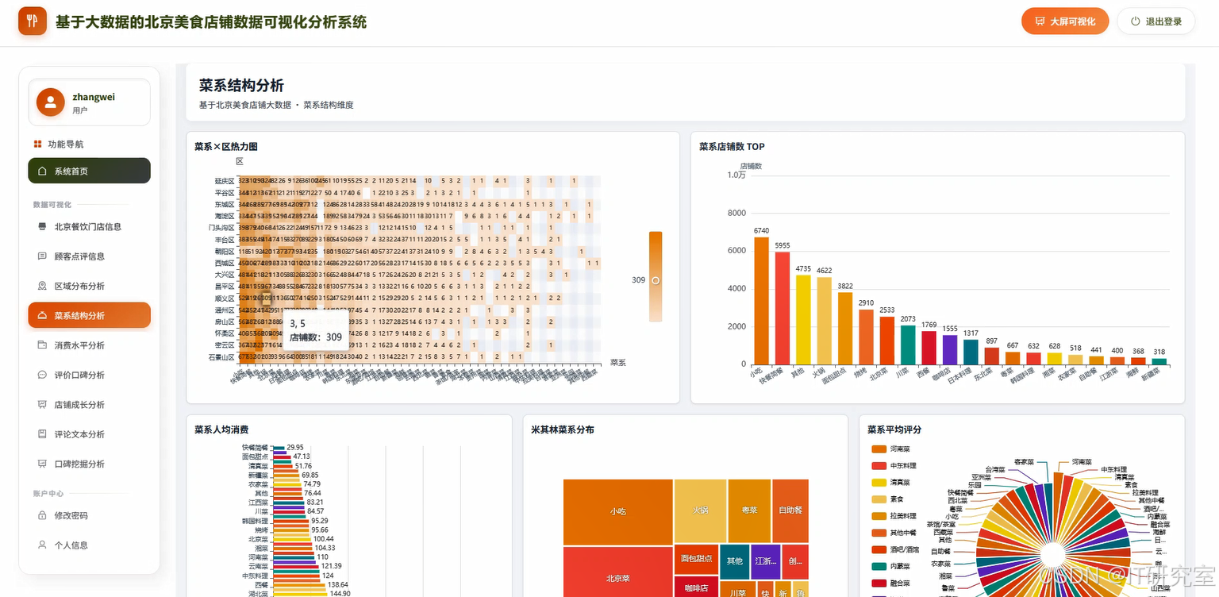Click the person icon beside 个人信息
This screenshot has height=597, width=1219.
click(43, 545)
